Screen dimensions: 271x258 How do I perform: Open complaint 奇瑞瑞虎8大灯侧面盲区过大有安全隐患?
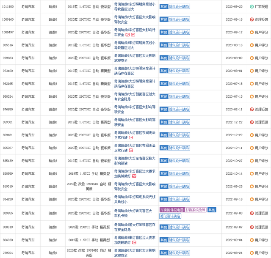[135, 96]
